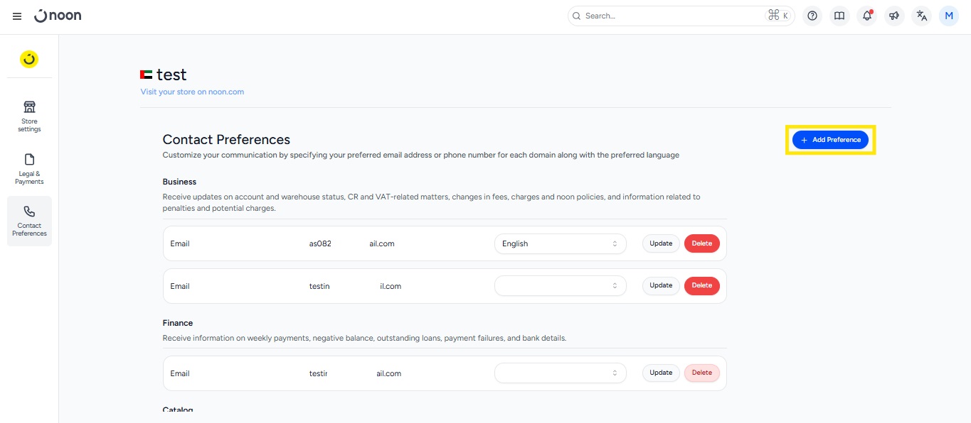Open the book guide icon
This screenshot has height=423, width=971.
point(839,16)
